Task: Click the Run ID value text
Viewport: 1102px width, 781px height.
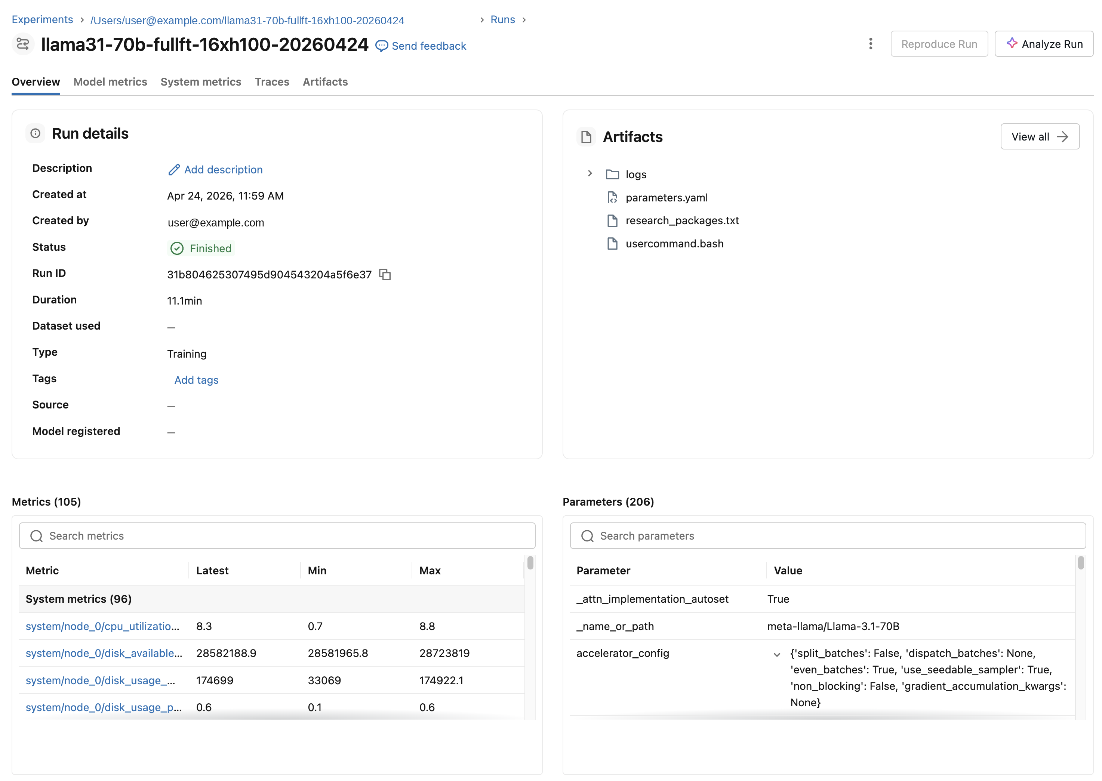Action: point(270,275)
